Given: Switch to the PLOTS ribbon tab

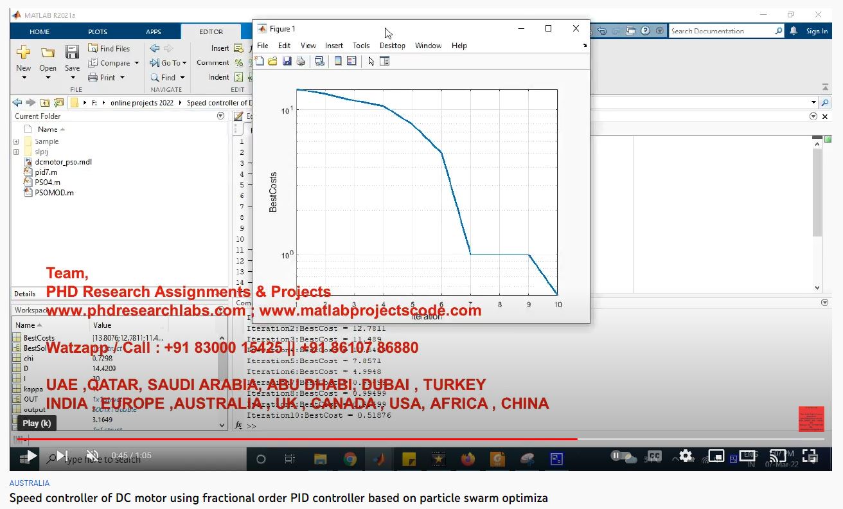Looking at the screenshot, I should [x=98, y=31].
